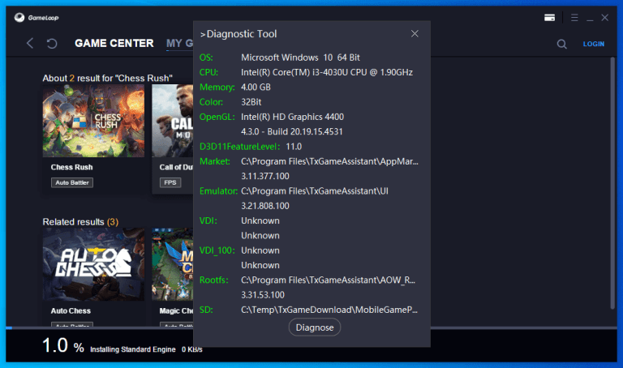The image size is (623, 368).
Task: Click the Rootfs version 3.31.53.100
Action: point(263,295)
